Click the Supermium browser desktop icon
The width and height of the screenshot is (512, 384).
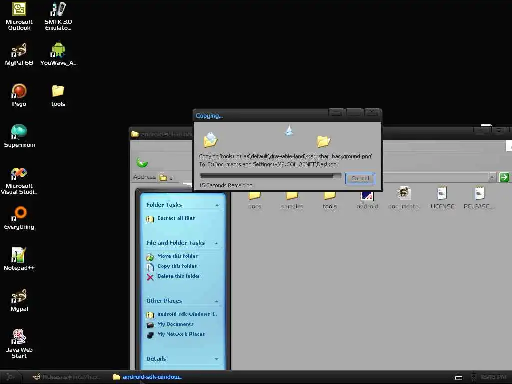click(x=19, y=136)
